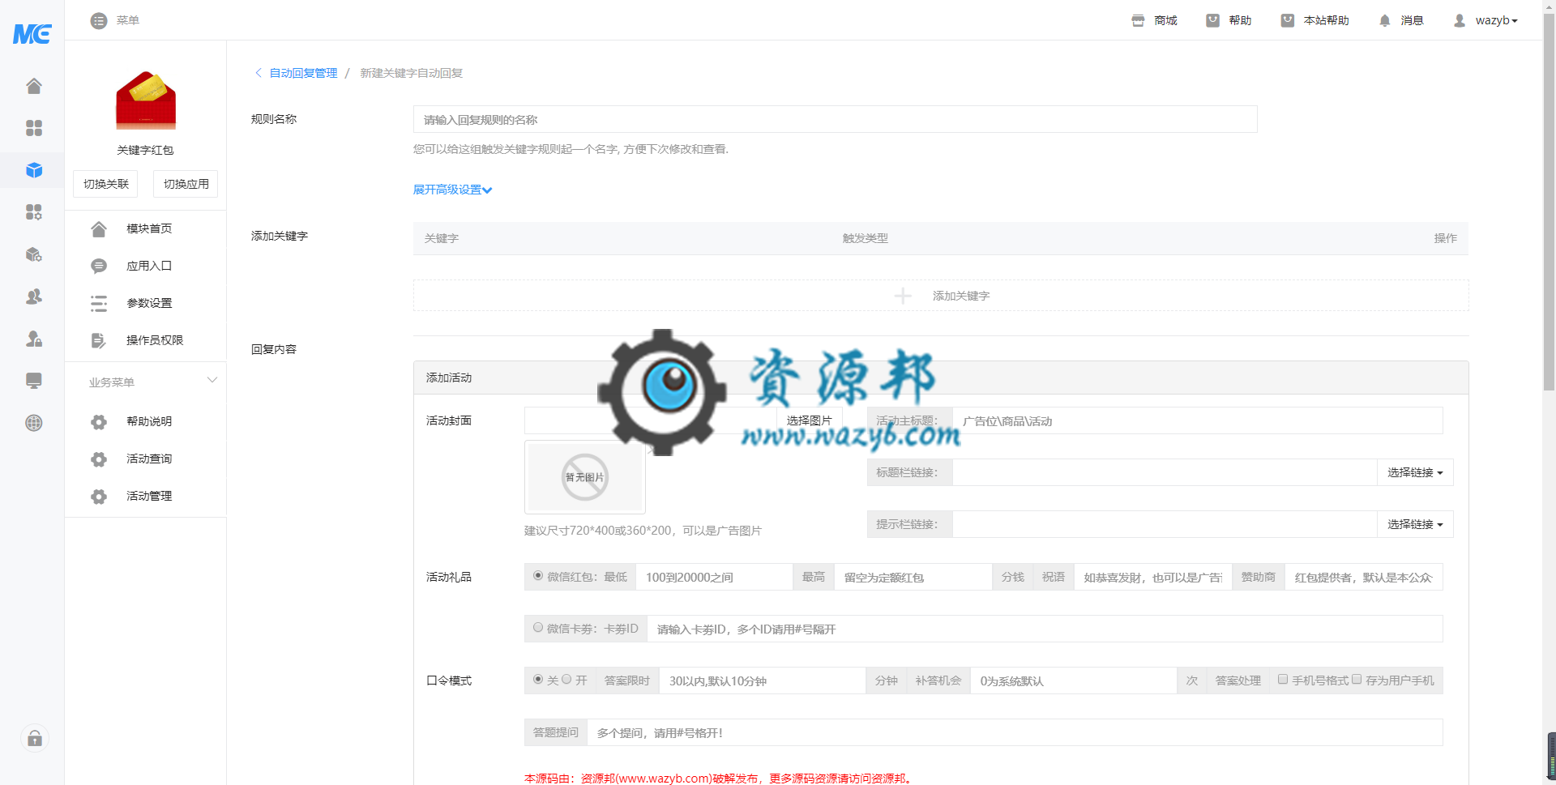
Task: Open the wazyb account dropdown
Action: coord(1496,20)
